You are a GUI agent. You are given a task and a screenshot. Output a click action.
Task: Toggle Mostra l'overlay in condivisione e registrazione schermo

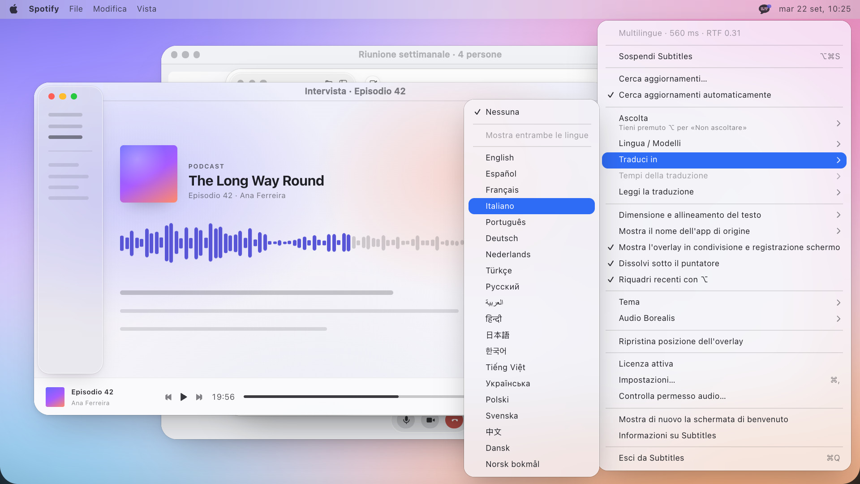pos(724,247)
